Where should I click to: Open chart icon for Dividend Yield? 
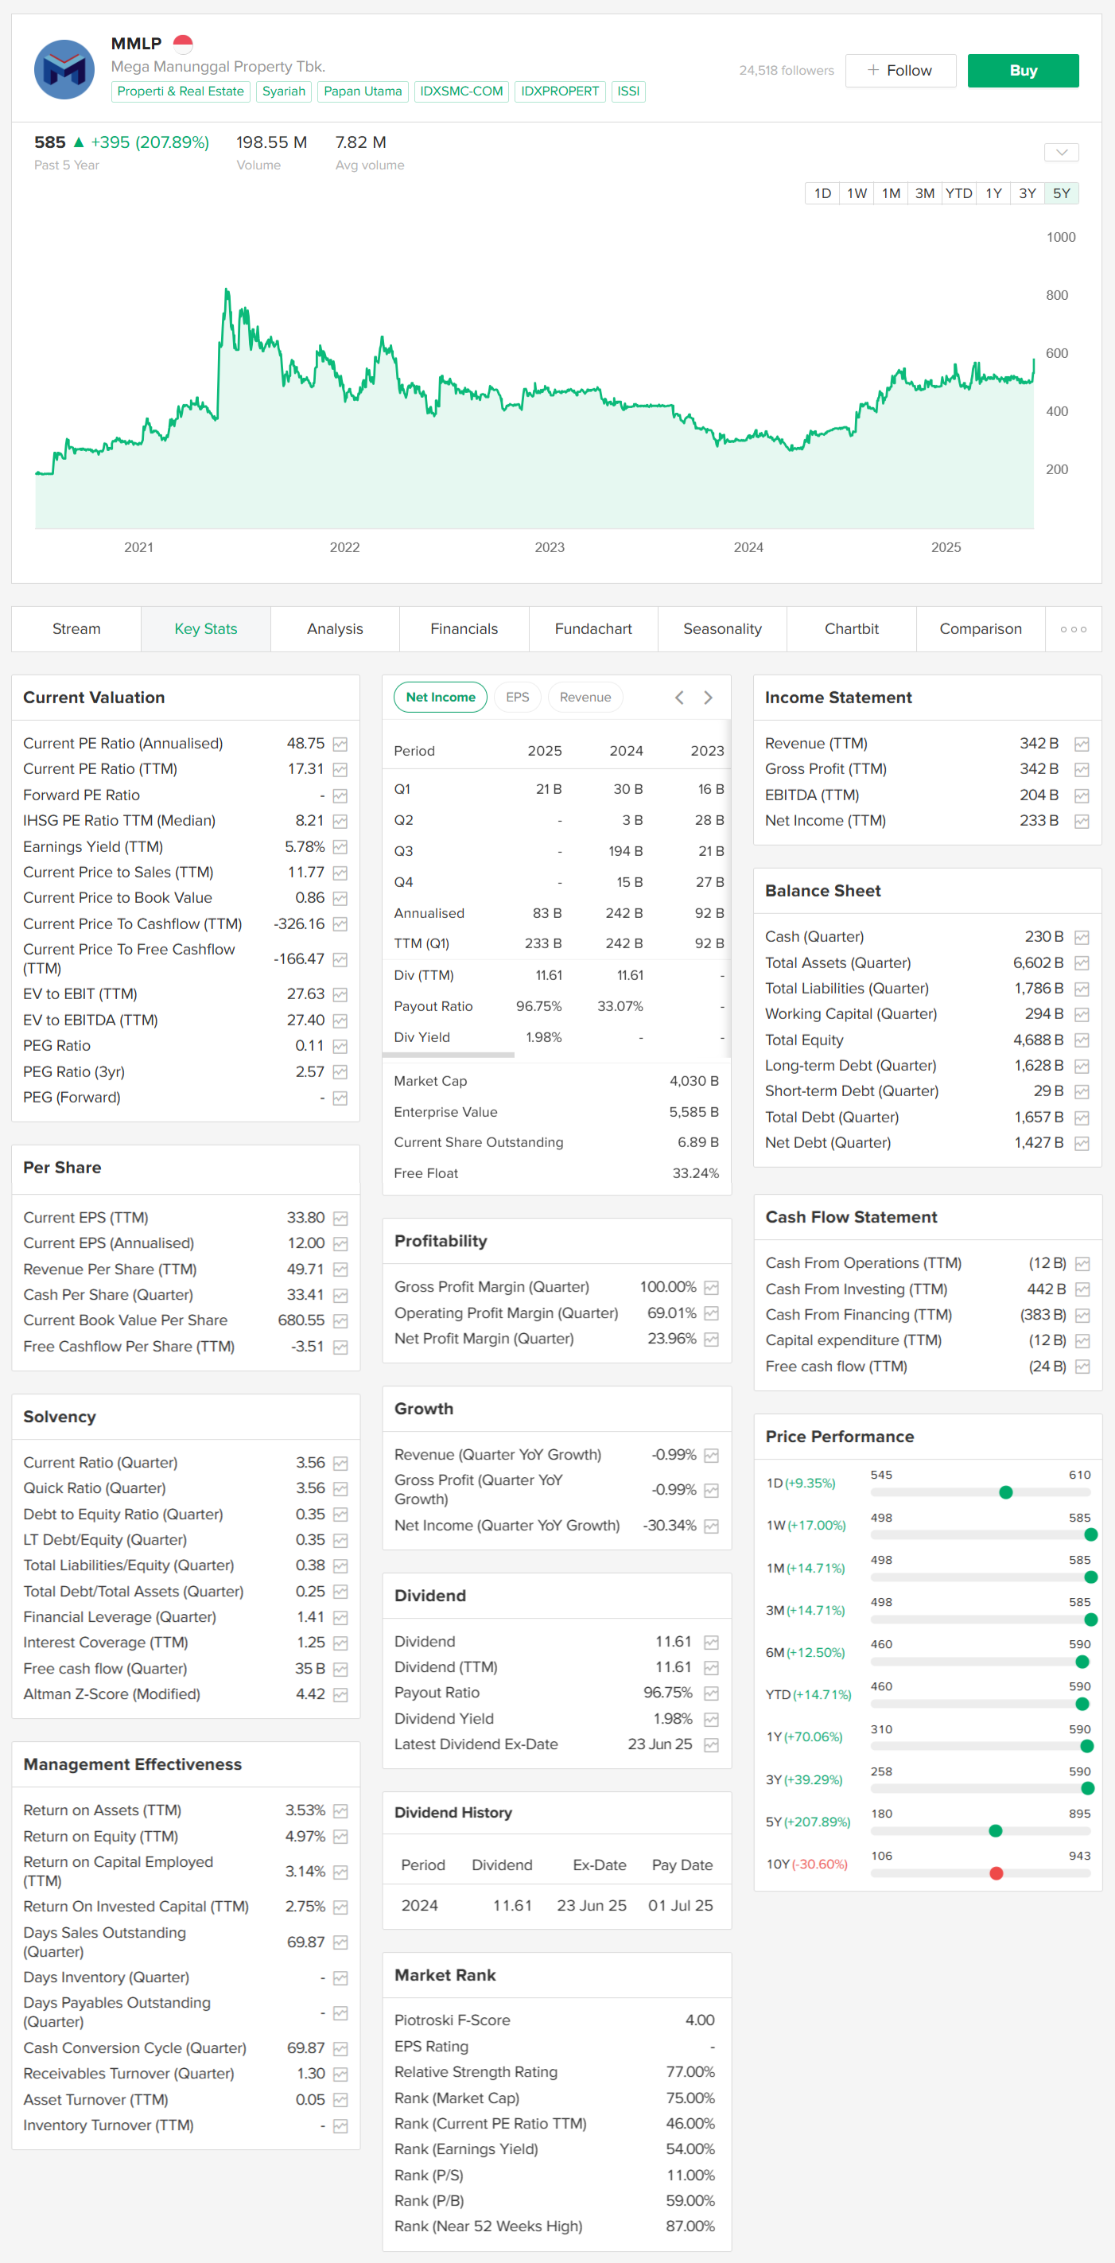tap(711, 1719)
